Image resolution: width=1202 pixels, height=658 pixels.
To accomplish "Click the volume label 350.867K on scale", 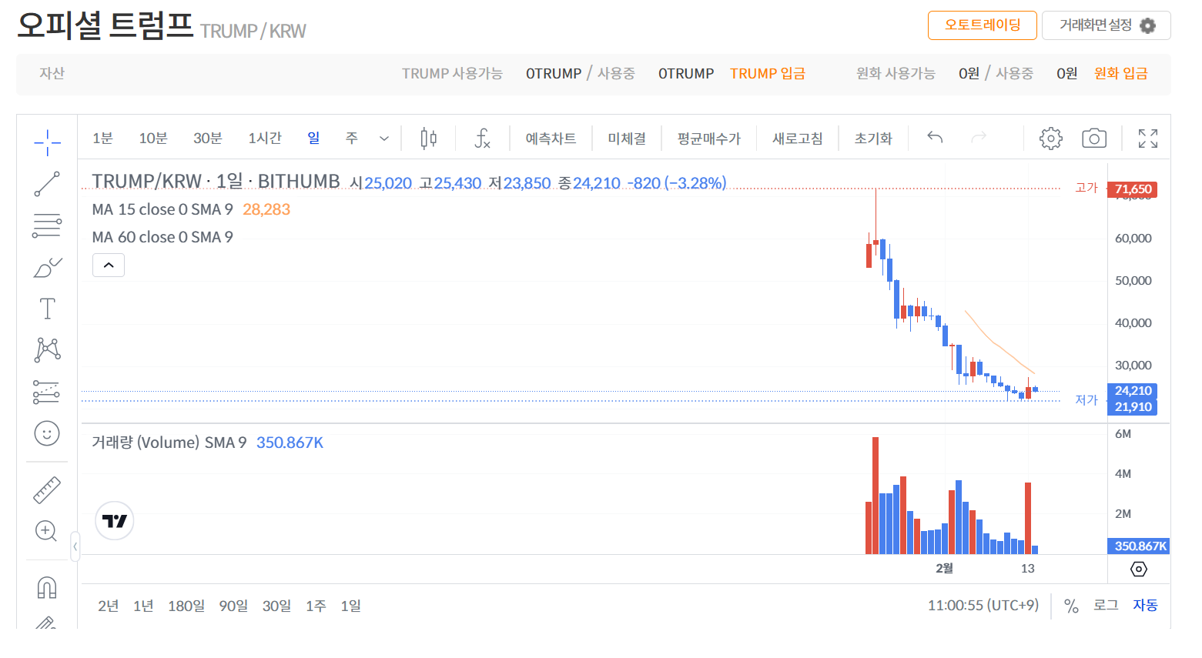I will (x=1139, y=546).
